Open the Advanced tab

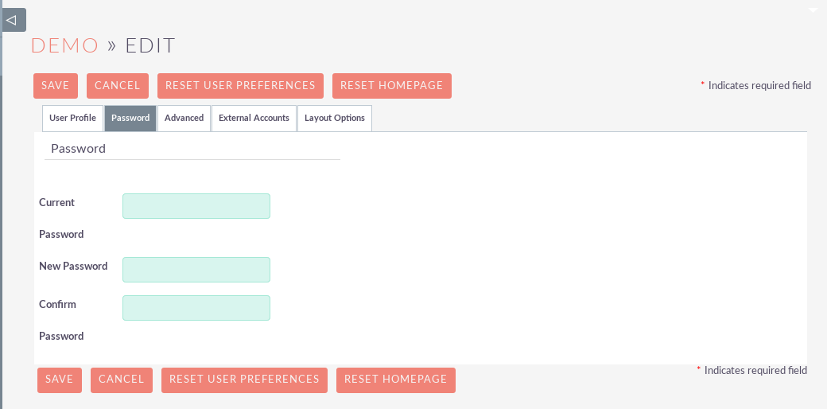coord(184,118)
